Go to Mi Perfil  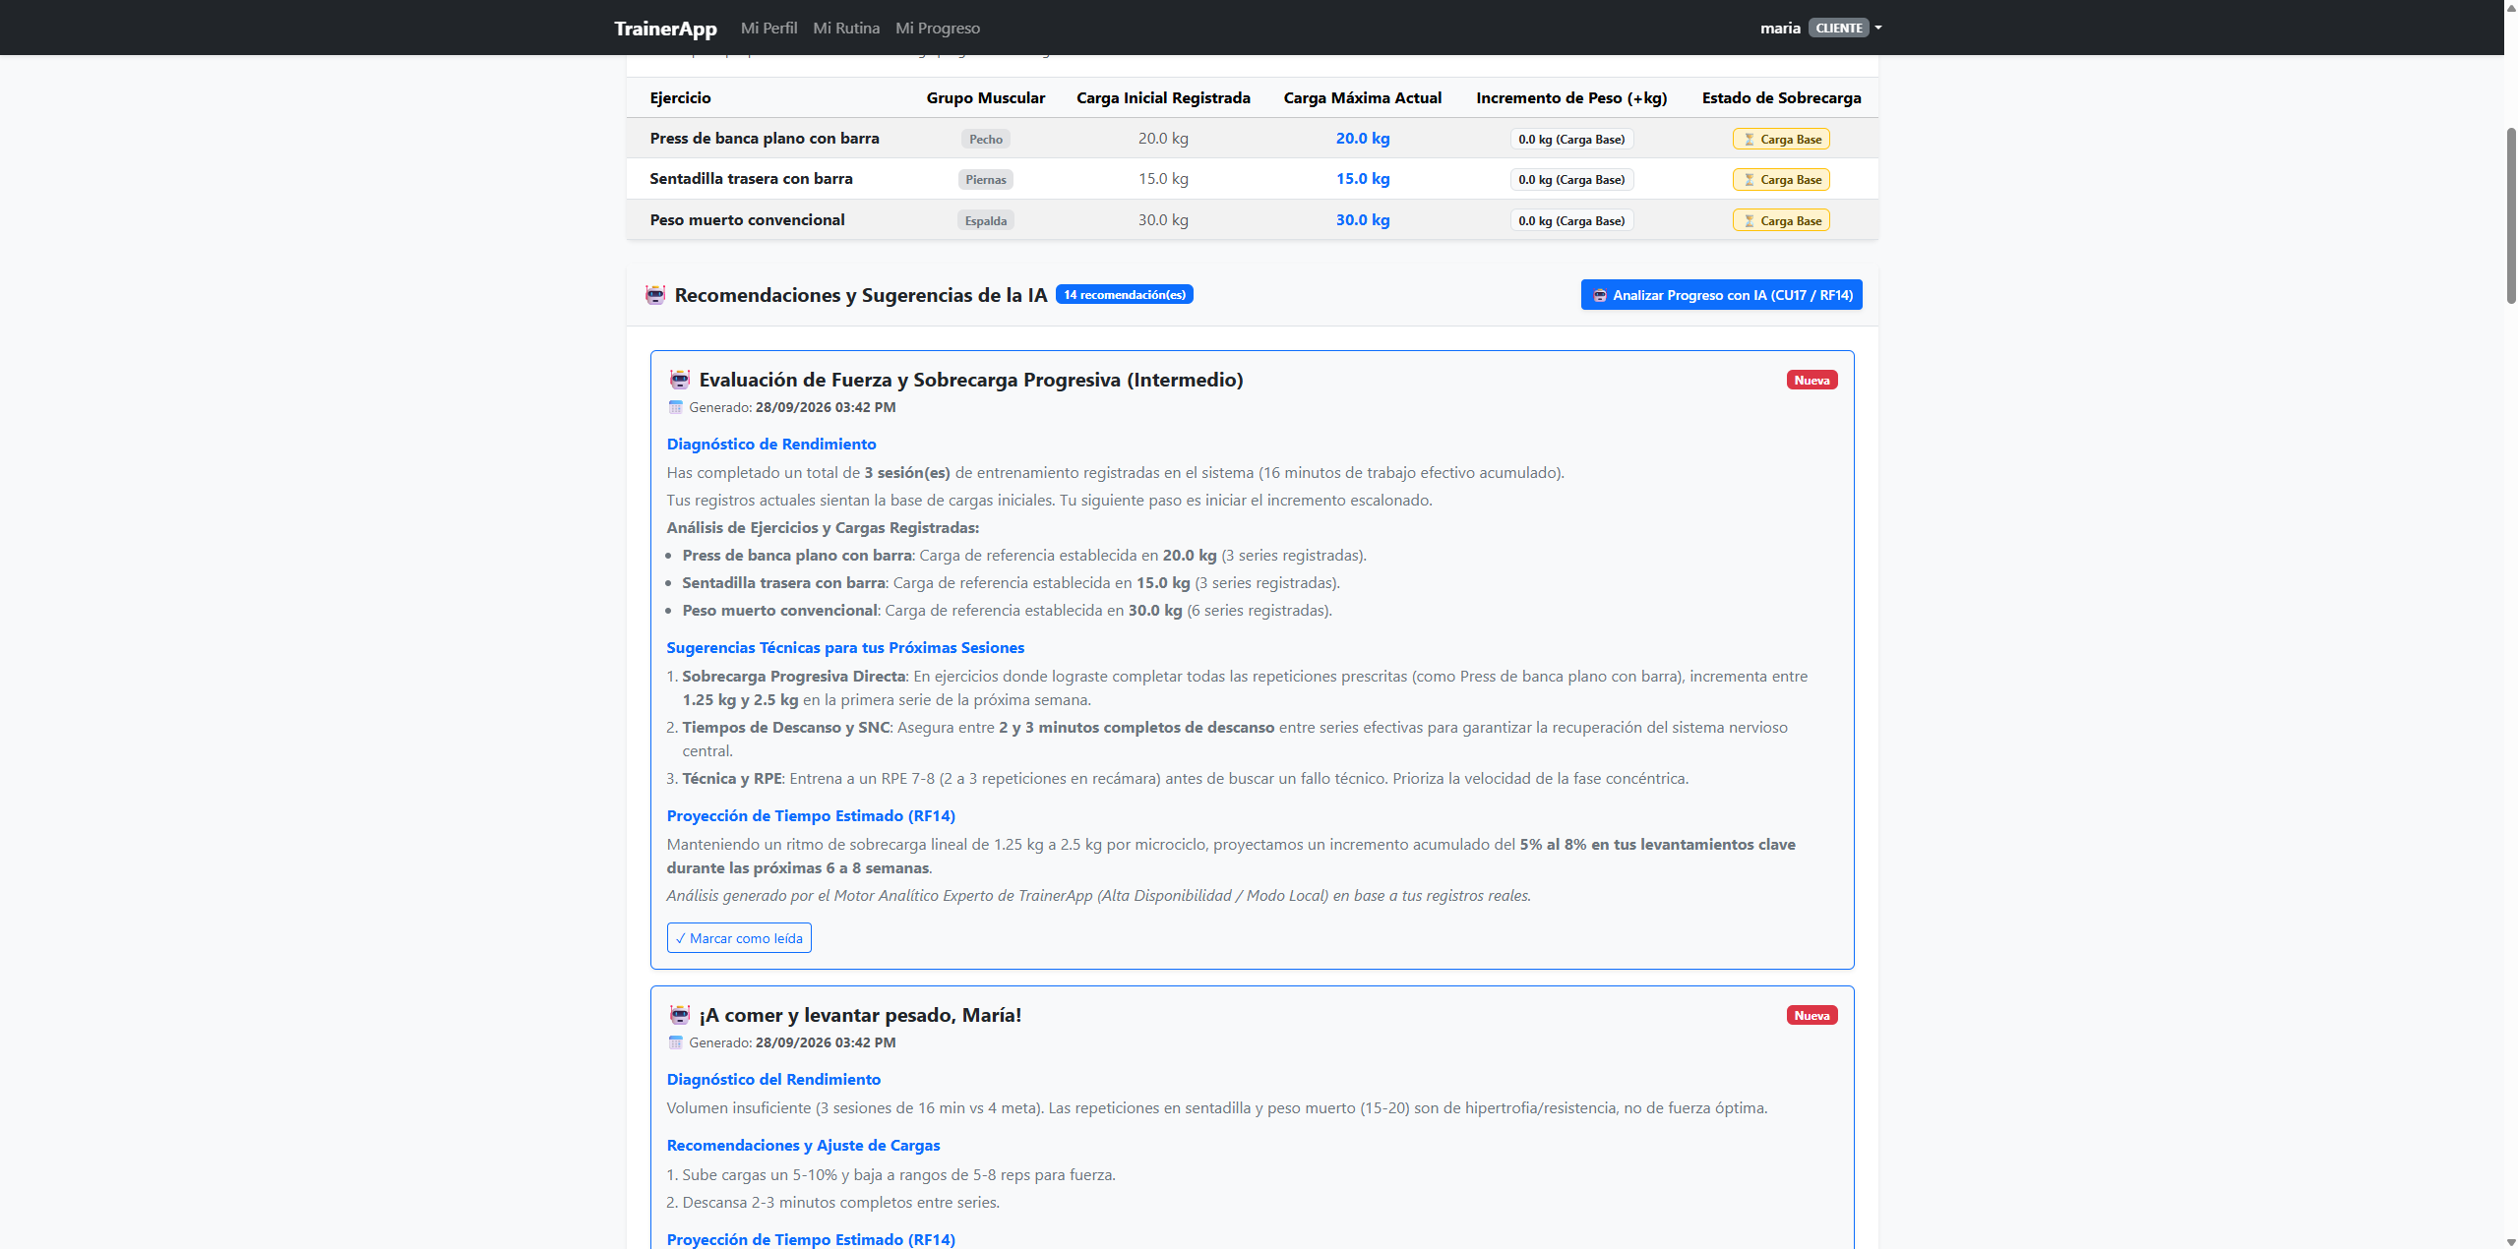click(768, 28)
